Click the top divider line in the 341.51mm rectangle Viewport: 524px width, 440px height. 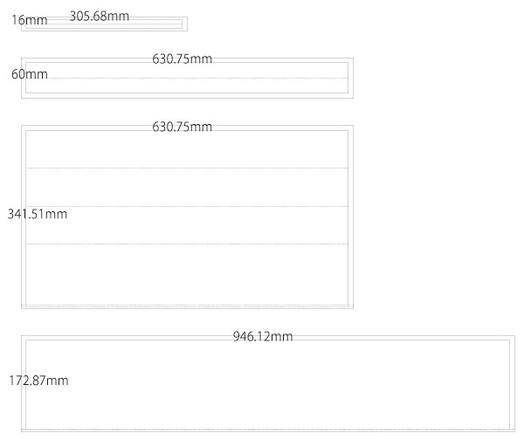point(187,168)
